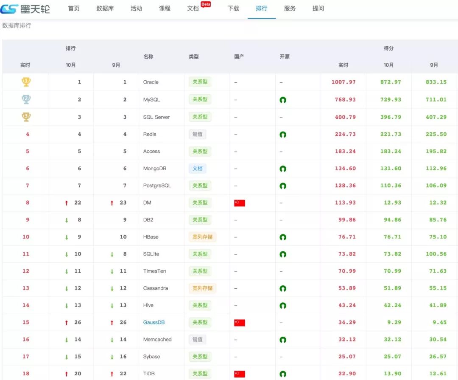Click the 文档 type tag for MongoDB
Screen dimensions: 458x380
coord(198,169)
